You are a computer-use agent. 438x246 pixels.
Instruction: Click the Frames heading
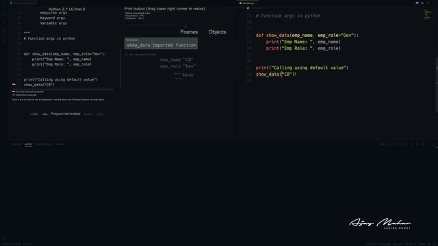point(189,32)
